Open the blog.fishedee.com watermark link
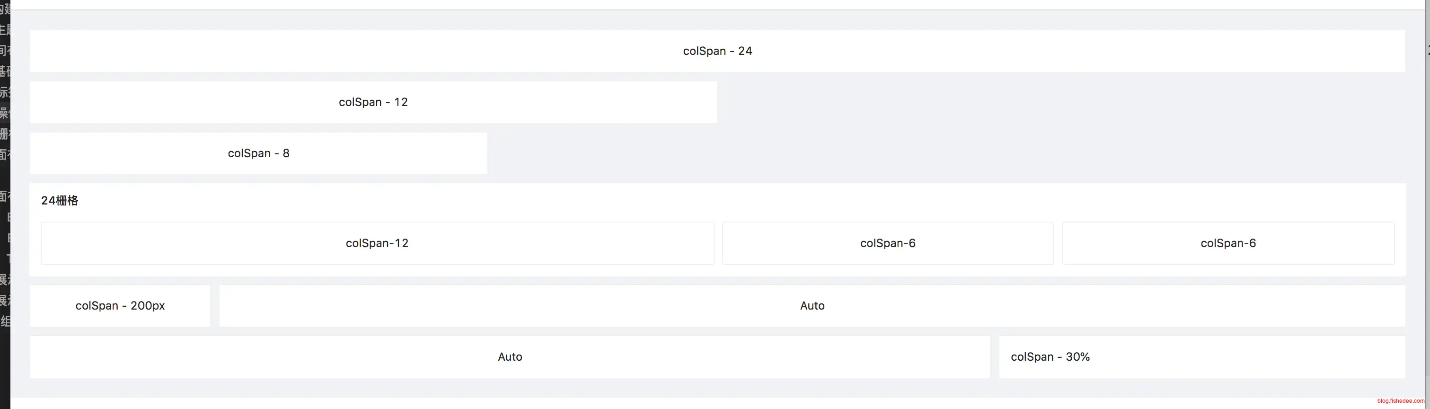The height and width of the screenshot is (409, 1430). pyautogui.click(x=1400, y=400)
